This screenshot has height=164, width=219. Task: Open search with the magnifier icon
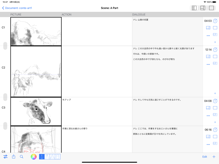pos(22,157)
